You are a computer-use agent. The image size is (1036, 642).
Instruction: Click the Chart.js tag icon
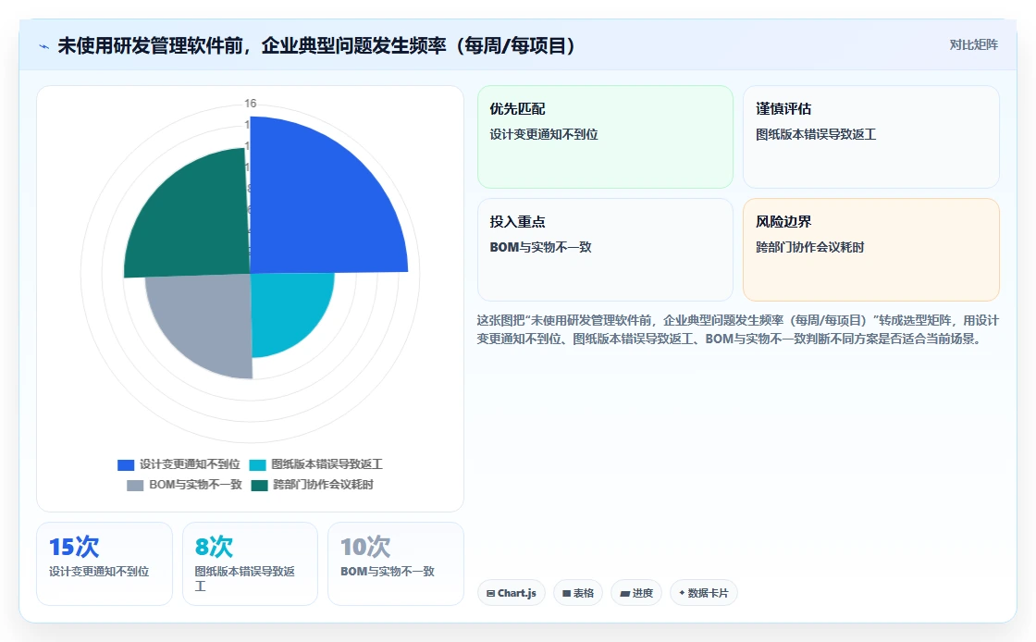click(491, 594)
